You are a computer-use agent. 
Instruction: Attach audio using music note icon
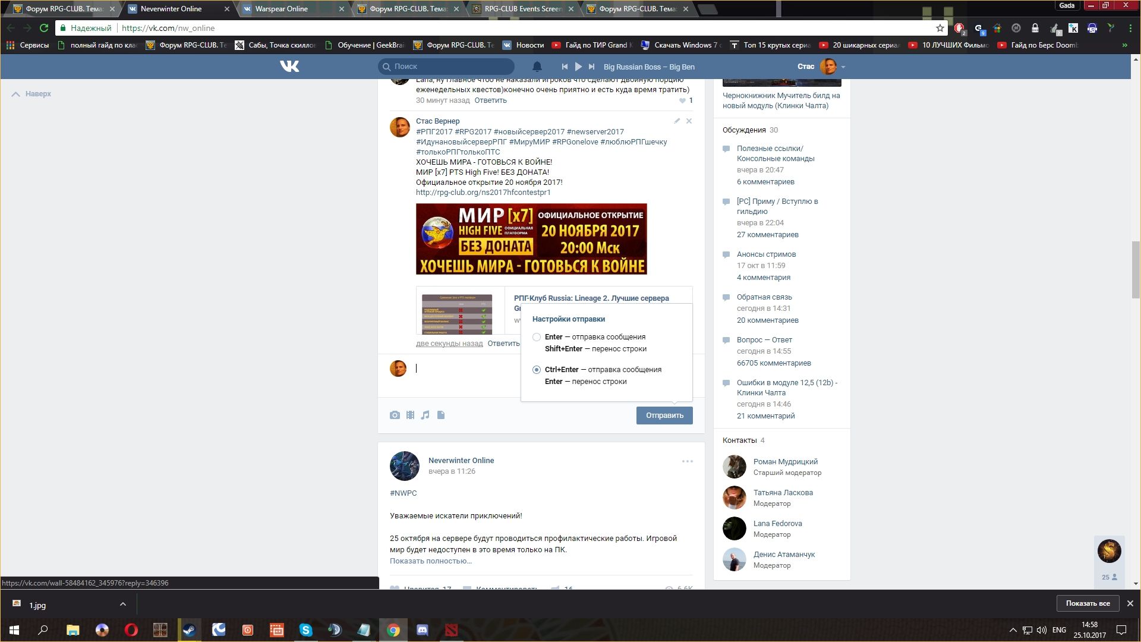(425, 415)
